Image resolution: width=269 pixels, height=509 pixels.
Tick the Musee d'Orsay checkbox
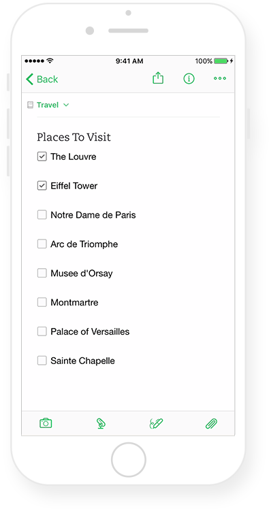coord(42,274)
